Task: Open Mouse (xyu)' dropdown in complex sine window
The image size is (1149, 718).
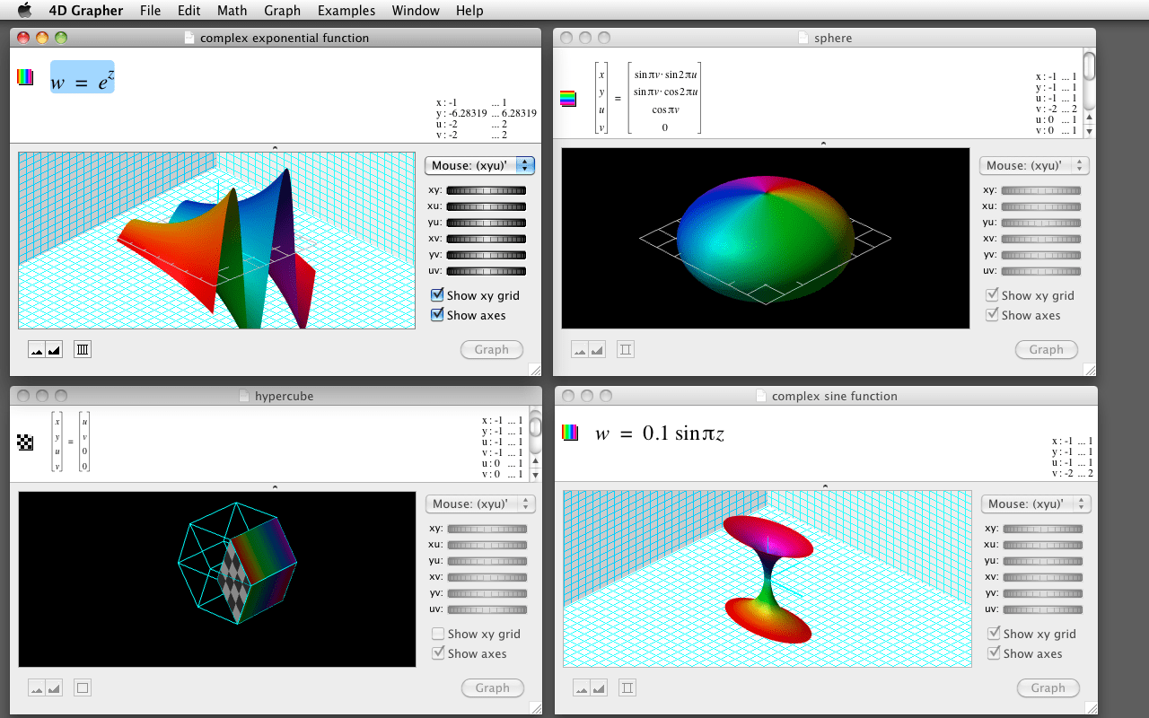Action: (x=1036, y=503)
